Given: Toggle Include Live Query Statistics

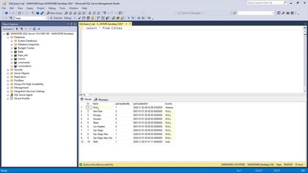Looking at the screenshot, I should 103,18.
